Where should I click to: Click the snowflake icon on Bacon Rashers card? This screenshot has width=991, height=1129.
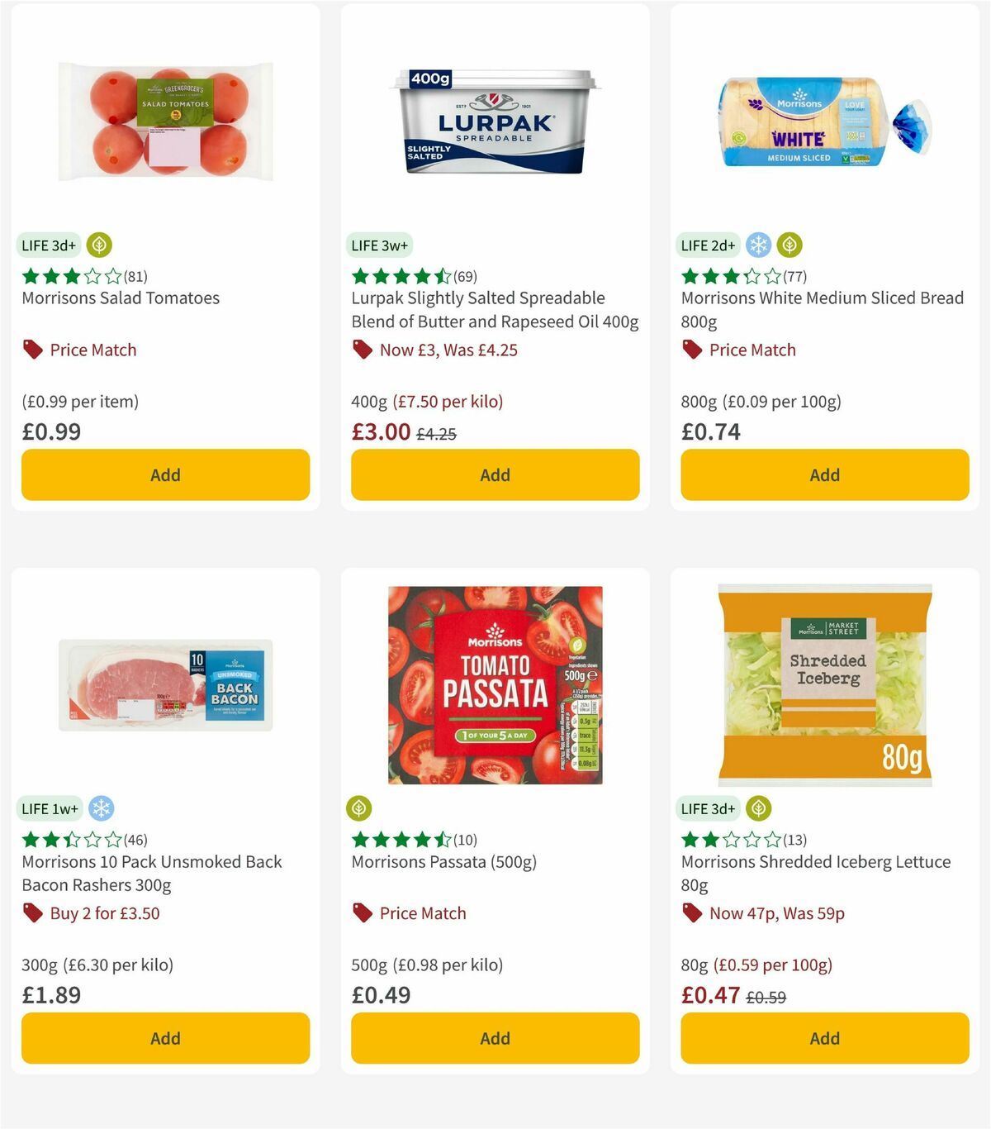[x=102, y=808]
